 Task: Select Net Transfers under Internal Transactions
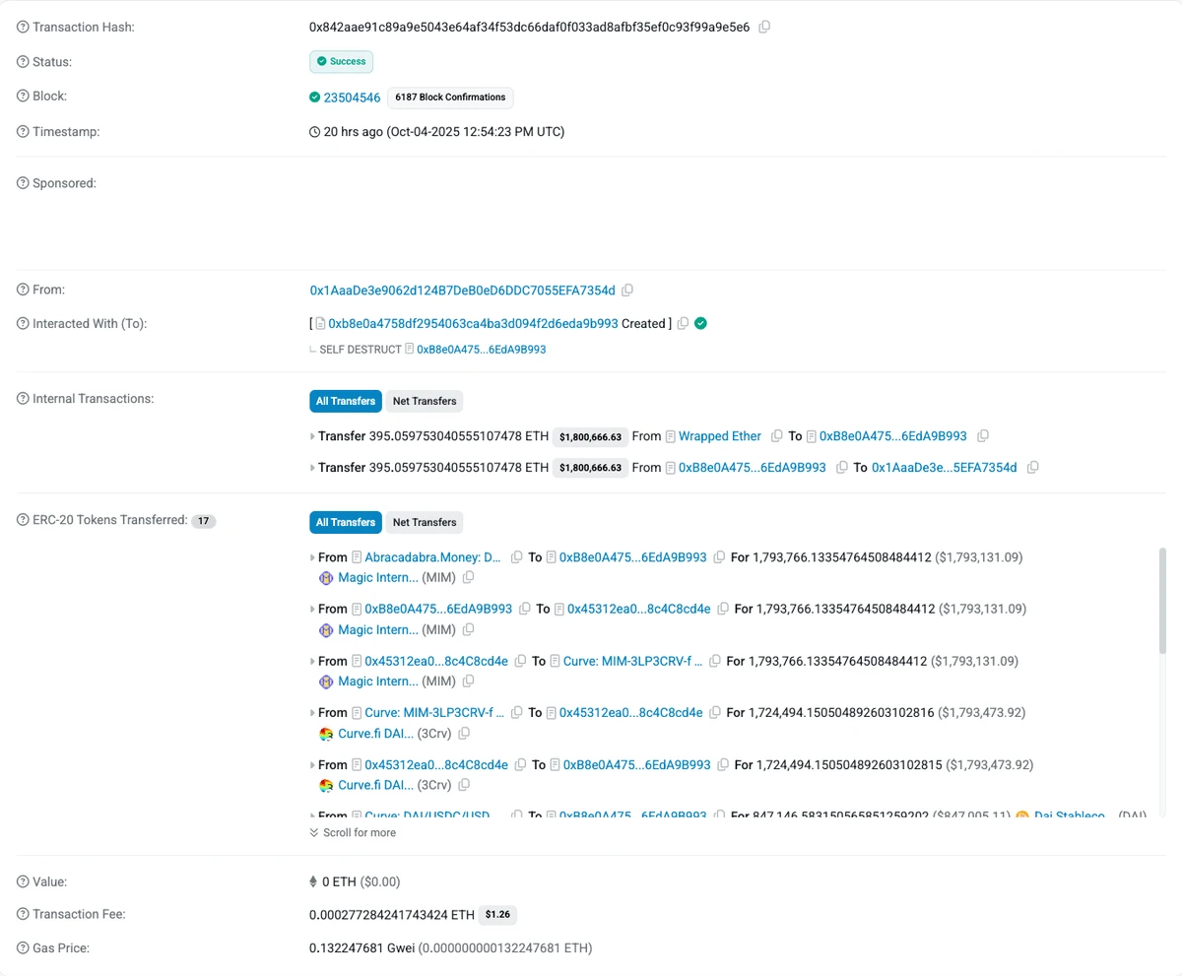(425, 401)
